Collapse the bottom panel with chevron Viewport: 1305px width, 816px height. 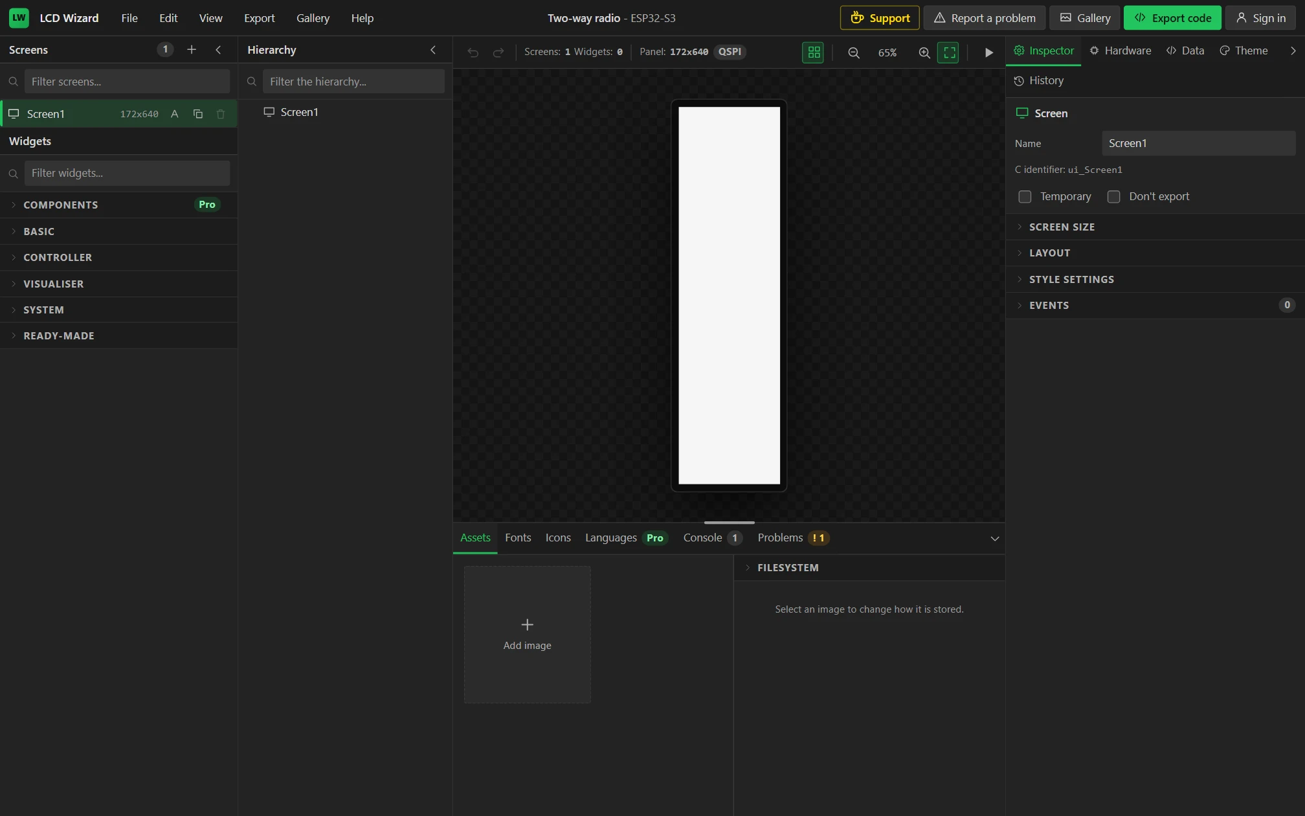pyautogui.click(x=995, y=539)
